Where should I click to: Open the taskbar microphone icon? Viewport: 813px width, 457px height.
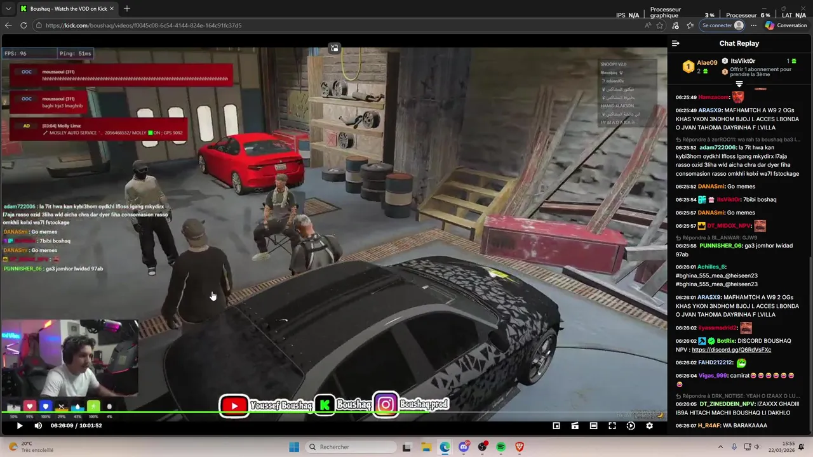tap(734, 447)
